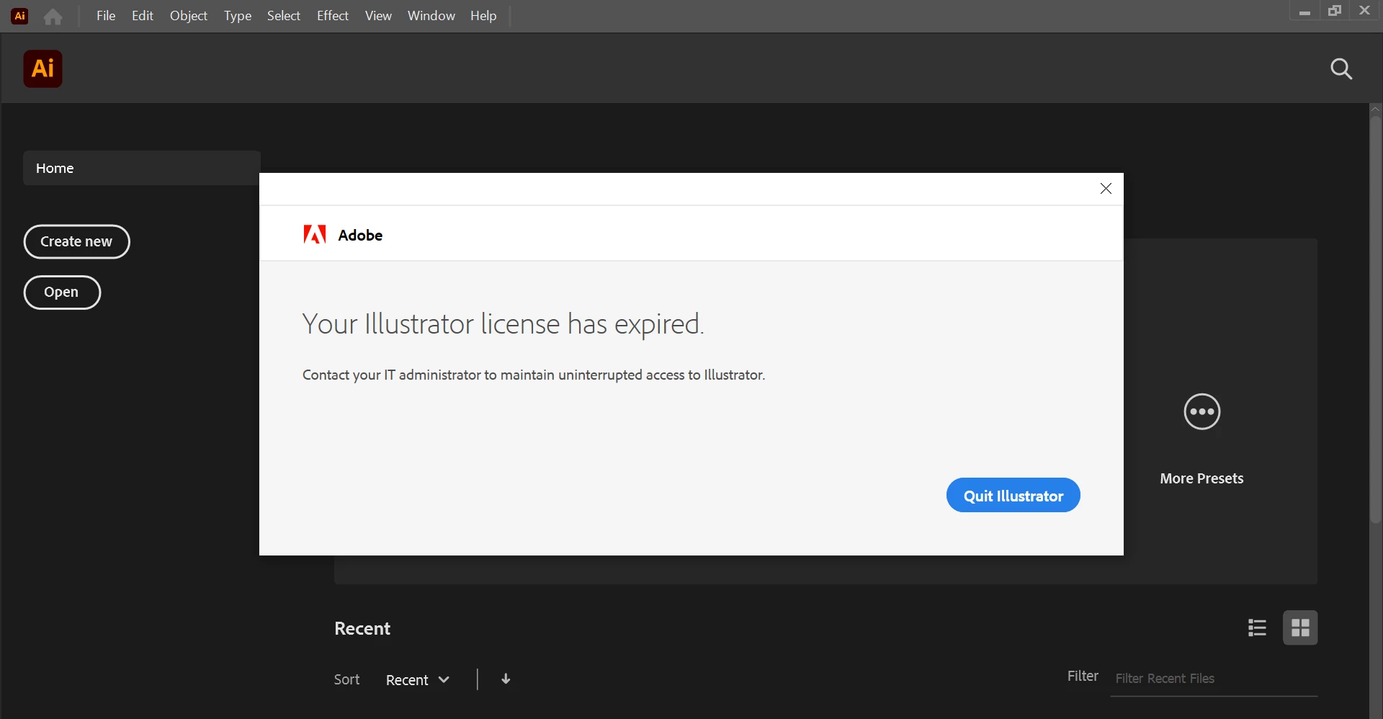Click the large Illustrator Ai logo
The image size is (1383, 719).
tap(43, 68)
